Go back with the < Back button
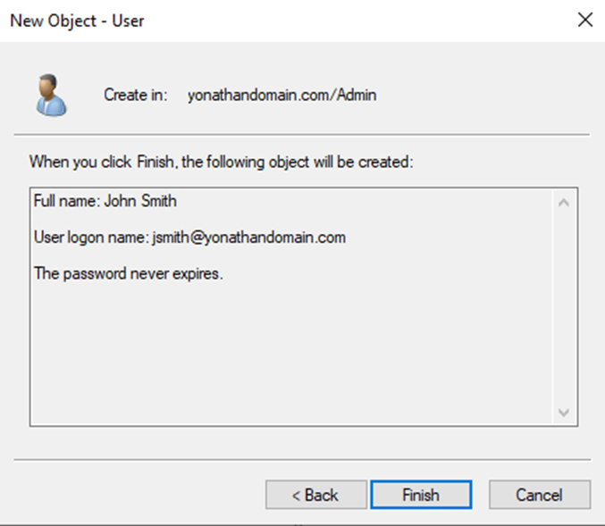This screenshot has height=526, width=605. [315, 495]
